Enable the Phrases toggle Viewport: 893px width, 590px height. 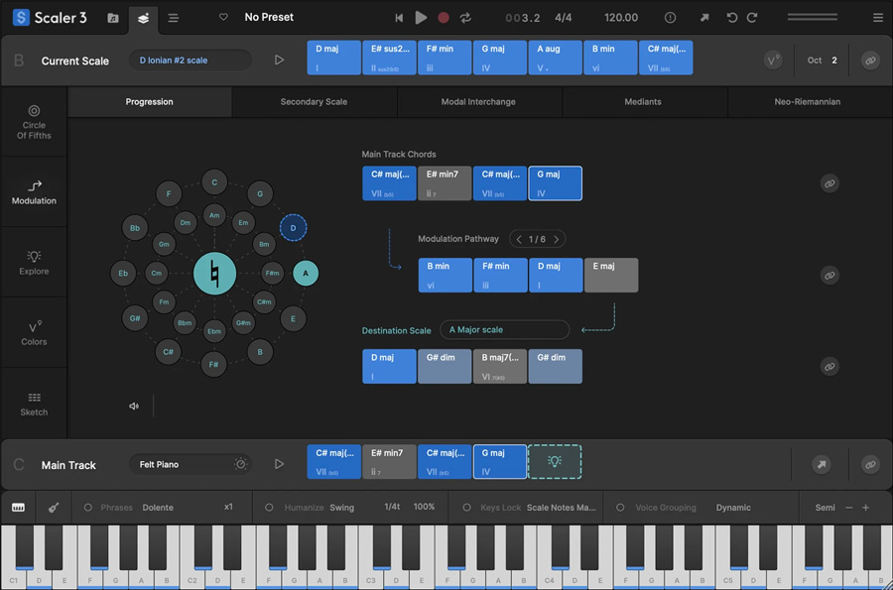[88, 508]
